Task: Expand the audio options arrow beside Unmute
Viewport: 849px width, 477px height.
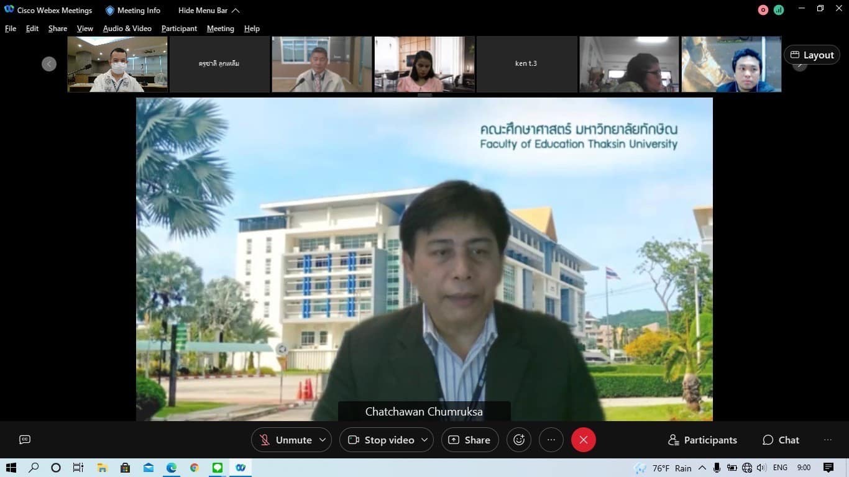Action: tap(323, 440)
